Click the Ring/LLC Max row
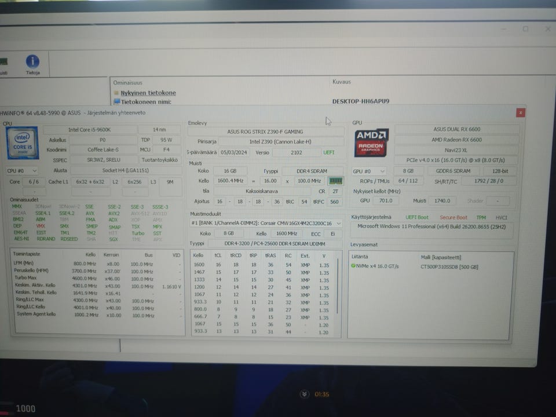 pos(97,300)
